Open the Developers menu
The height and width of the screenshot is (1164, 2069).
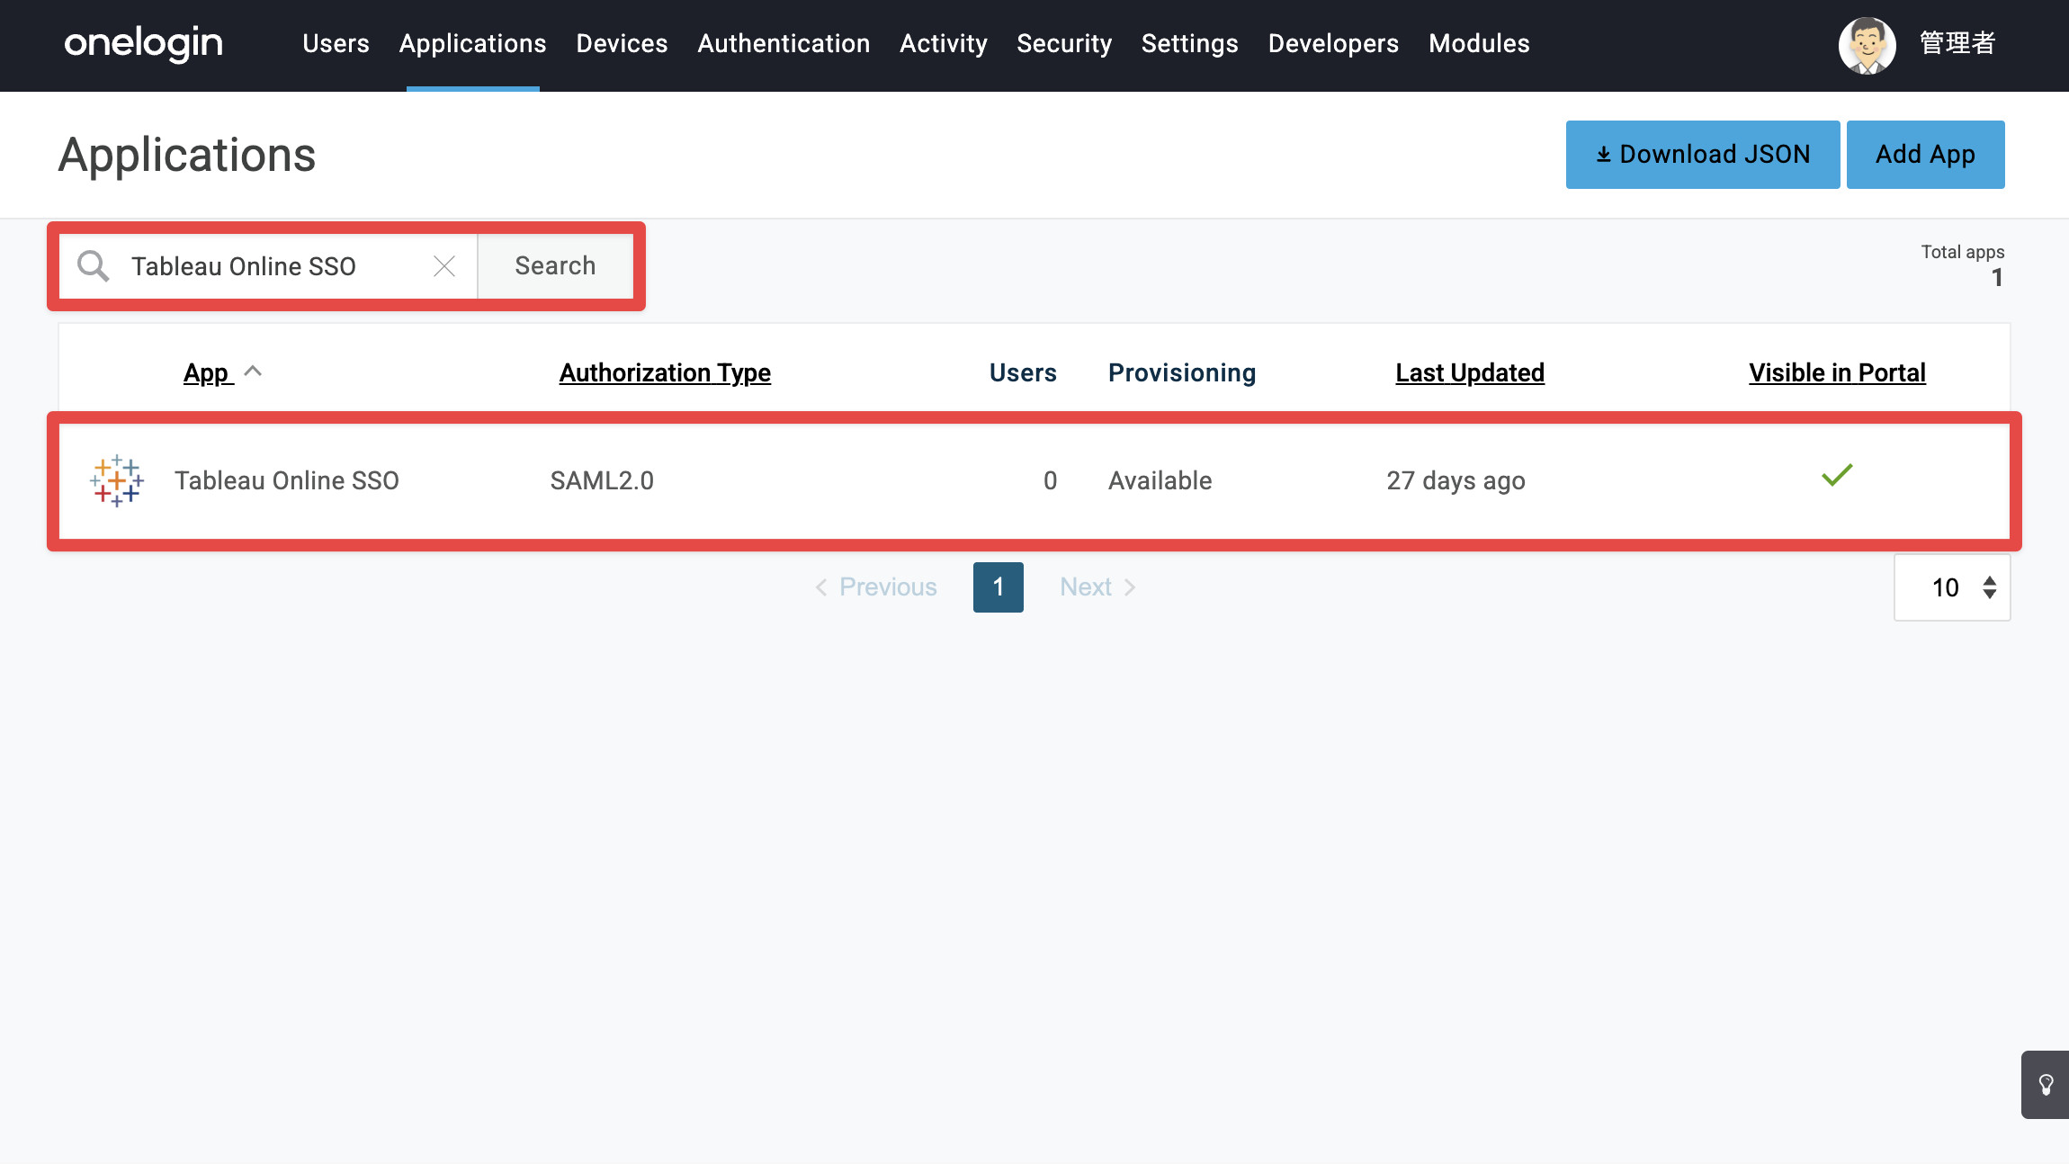pyautogui.click(x=1333, y=43)
